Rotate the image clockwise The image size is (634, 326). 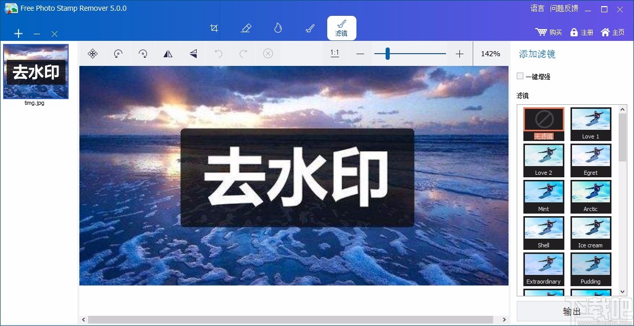tap(143, 54)
